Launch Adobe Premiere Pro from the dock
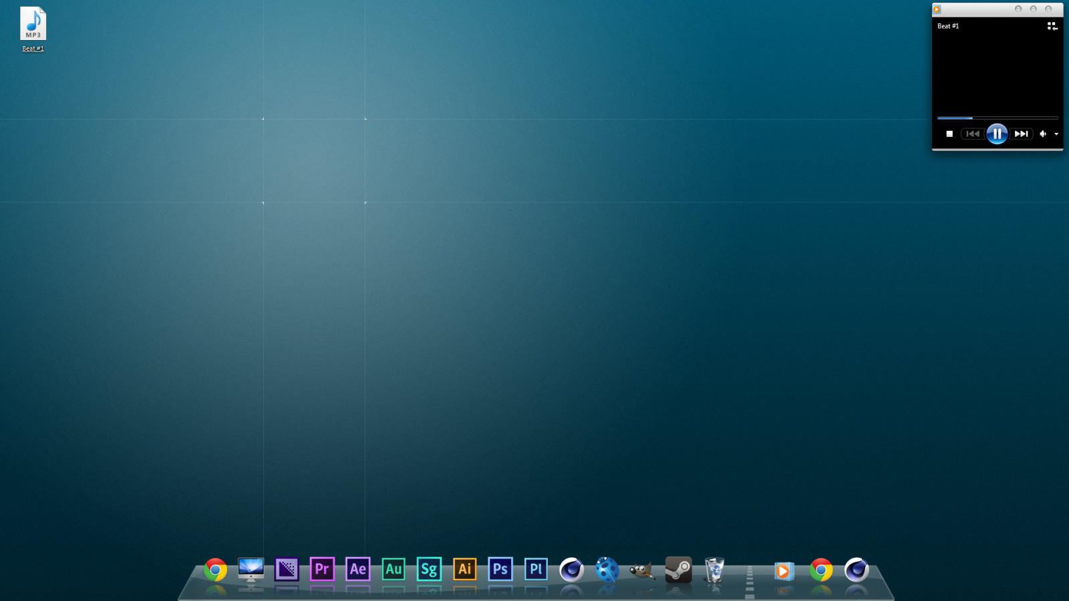This screenshot has height=601, width=1069. tap(322, 570)
